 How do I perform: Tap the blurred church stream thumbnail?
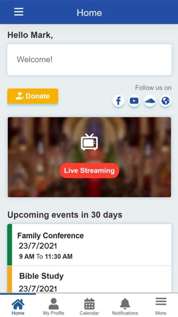coord(89,157)
